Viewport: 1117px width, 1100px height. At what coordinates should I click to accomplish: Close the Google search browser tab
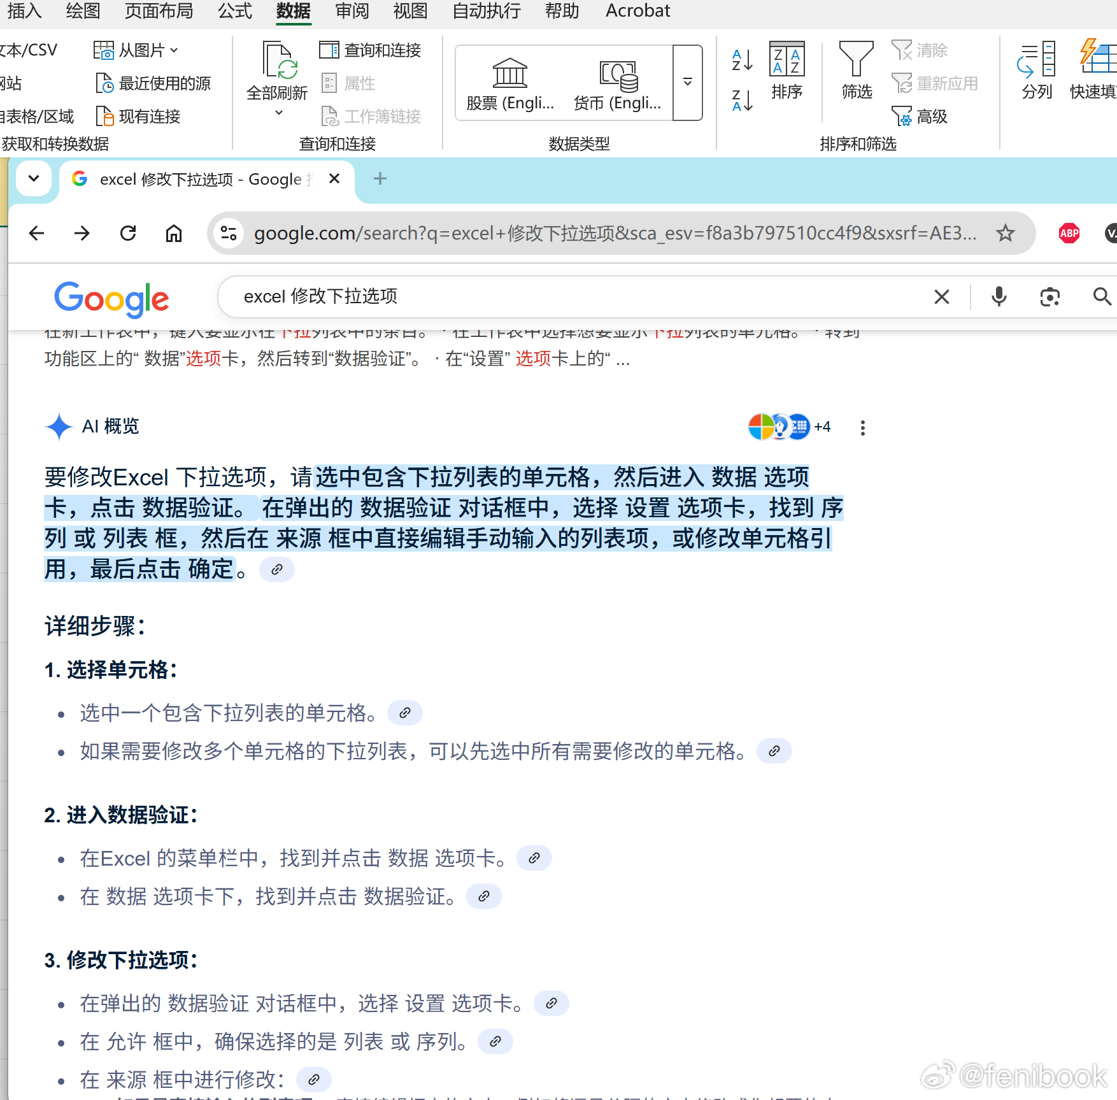[x=334, y=179]
